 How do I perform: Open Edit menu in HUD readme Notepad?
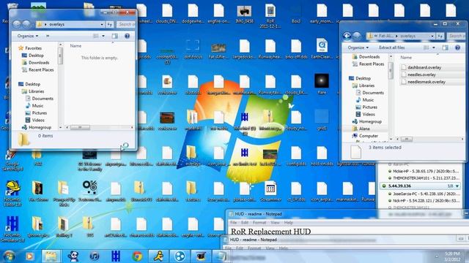(x=245, y=222)
